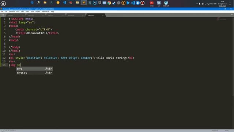Launch Steam from the taskbar
The width and height of the screenshot is (234, 132).
click(114, 3)
